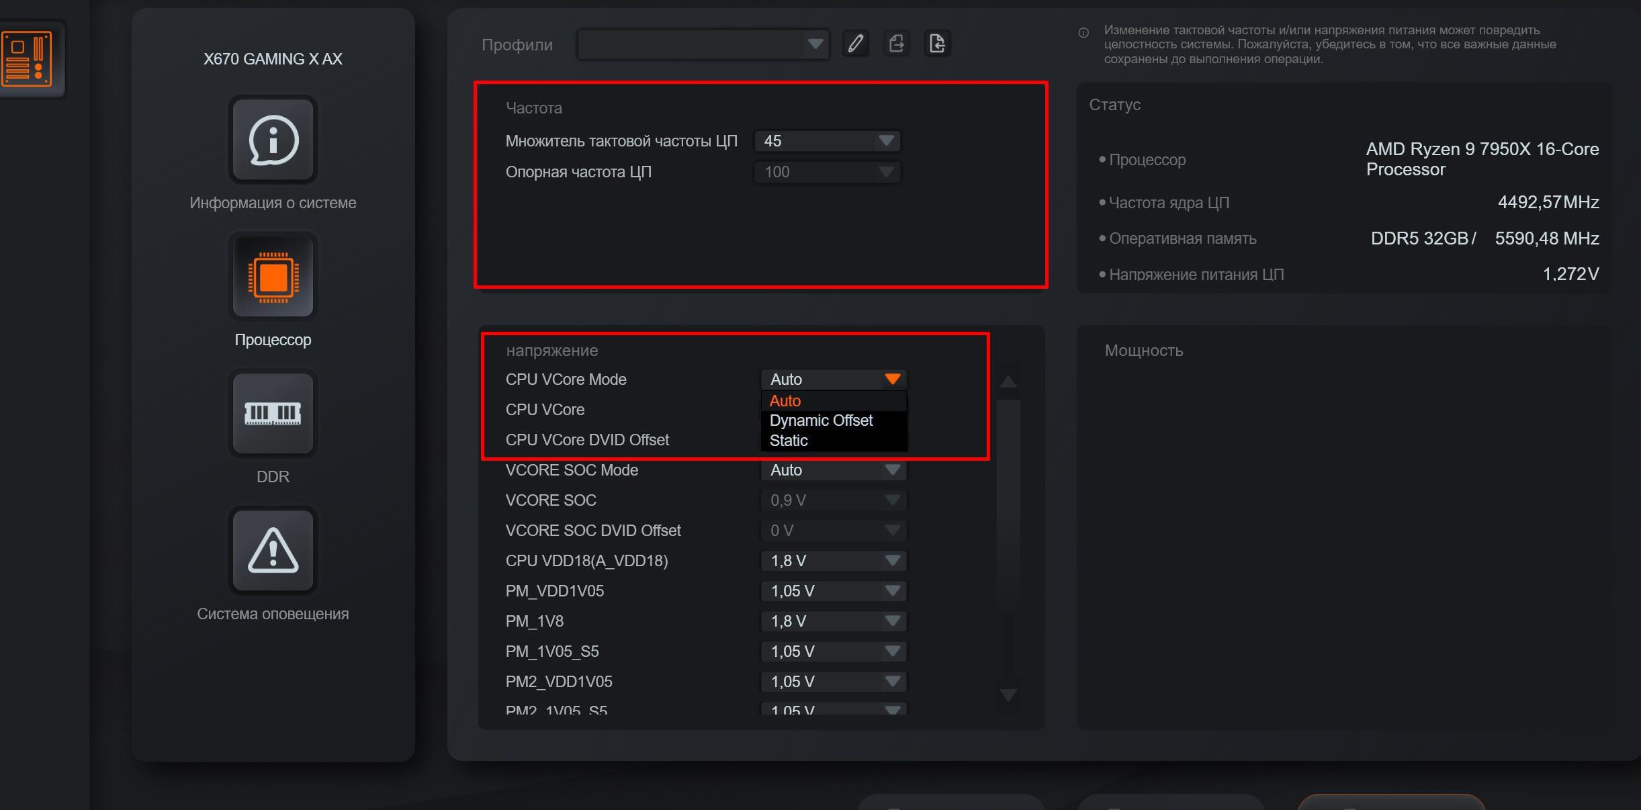Open the PM_1V8 voltage dropdown
The image size is (1641, 810).
coord(834,621)
